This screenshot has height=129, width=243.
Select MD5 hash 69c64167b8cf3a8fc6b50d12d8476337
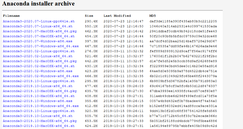(183, 86)
